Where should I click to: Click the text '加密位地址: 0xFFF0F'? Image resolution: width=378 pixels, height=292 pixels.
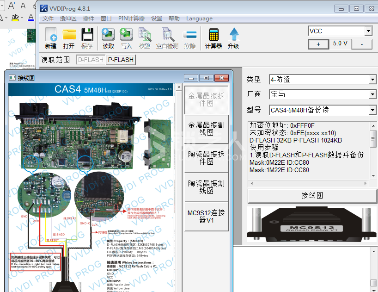282,125
